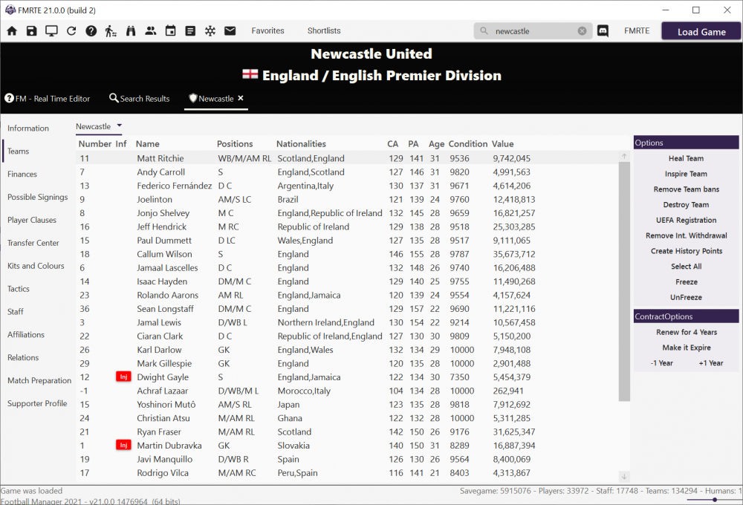Click UEFA Registration option
The height and width of the screenshot is (505, 743).
[686, 221]
